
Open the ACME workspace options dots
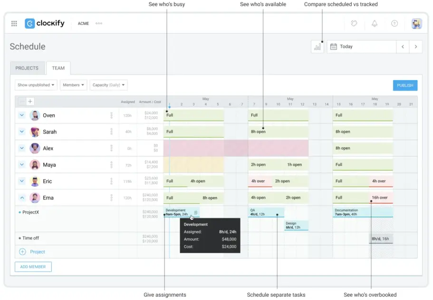pyautogui.click(x=99, y=23)
